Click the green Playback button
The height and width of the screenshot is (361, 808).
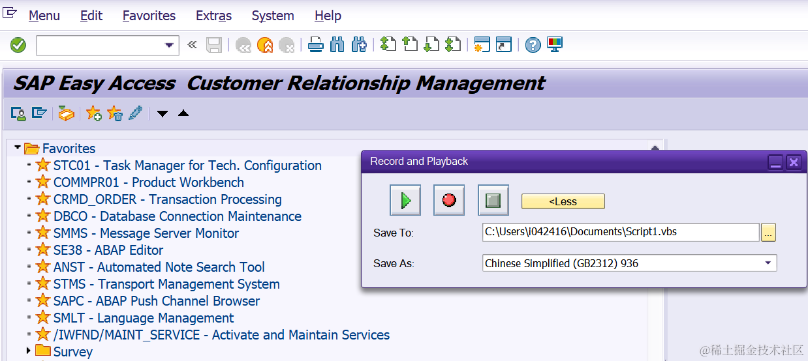pos(405,200)
